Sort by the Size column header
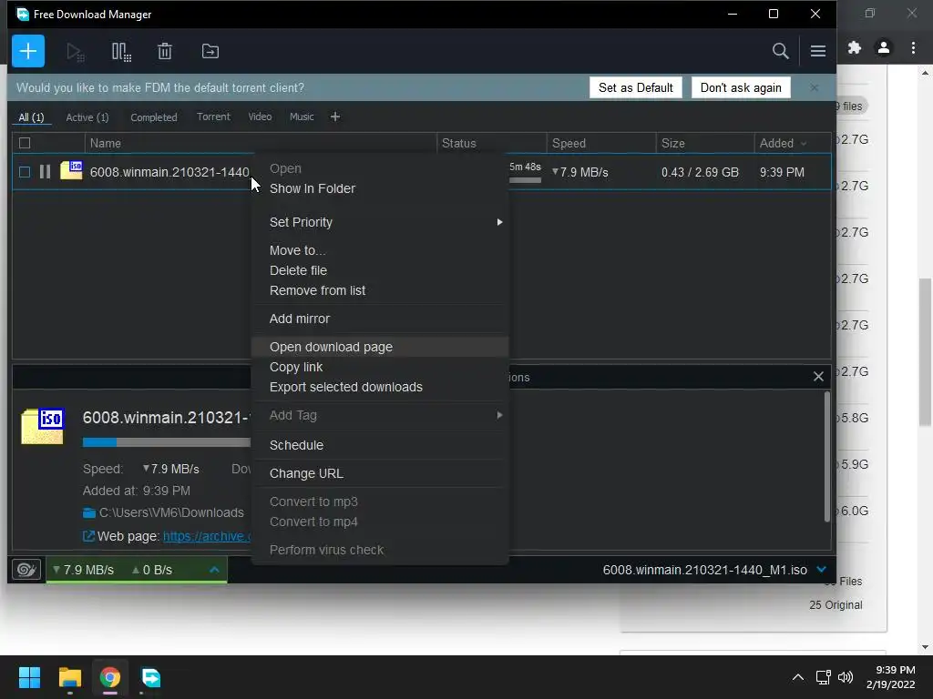The width and height of the screenshot is (933, 699). (705, 143)
